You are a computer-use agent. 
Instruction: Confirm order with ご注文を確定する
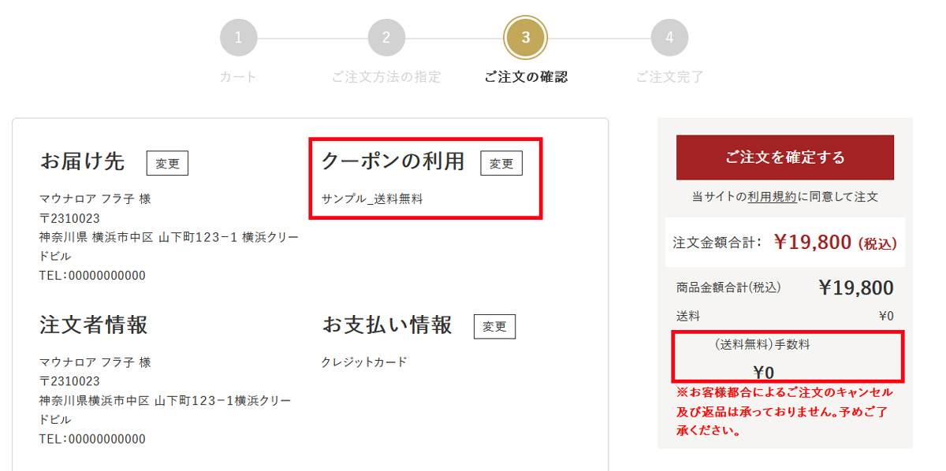pos(785,158)
